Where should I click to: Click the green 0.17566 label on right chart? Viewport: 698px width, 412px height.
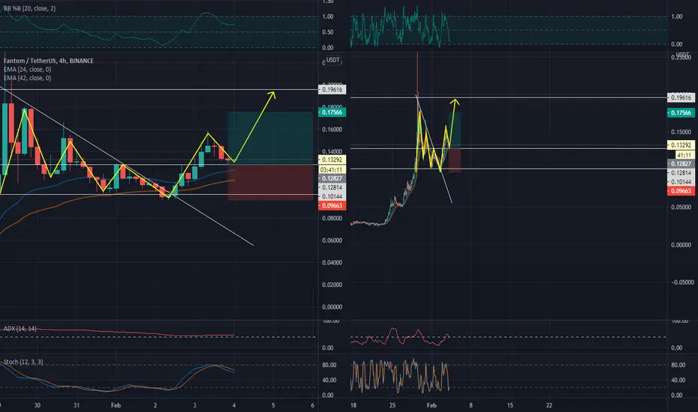pos(681,112)
